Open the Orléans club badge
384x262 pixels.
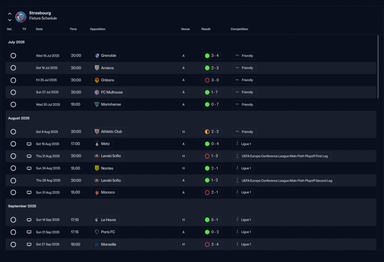(97, 80)
